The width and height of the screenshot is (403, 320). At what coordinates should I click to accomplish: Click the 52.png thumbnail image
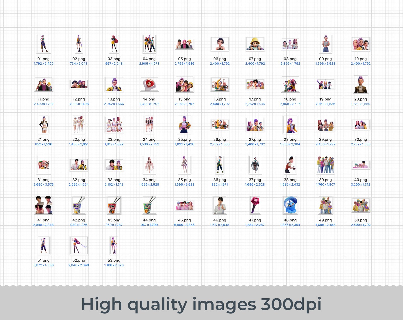(x=79, y=245)
